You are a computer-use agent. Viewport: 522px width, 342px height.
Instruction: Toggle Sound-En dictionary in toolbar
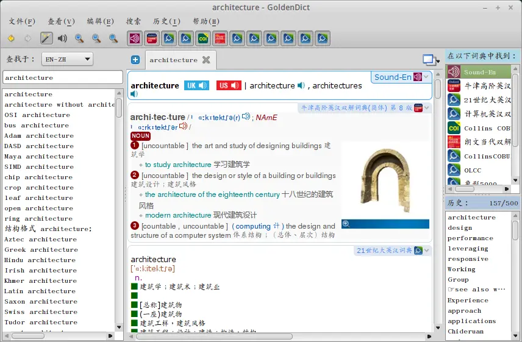[x=135, y=38]
